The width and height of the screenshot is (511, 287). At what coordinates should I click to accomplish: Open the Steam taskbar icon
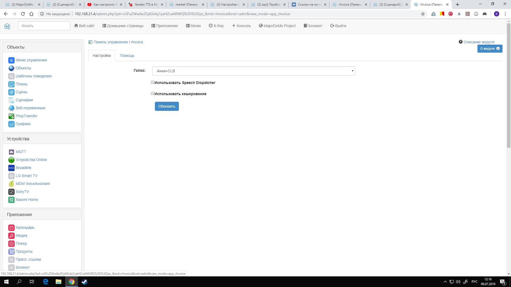point(84,282)
